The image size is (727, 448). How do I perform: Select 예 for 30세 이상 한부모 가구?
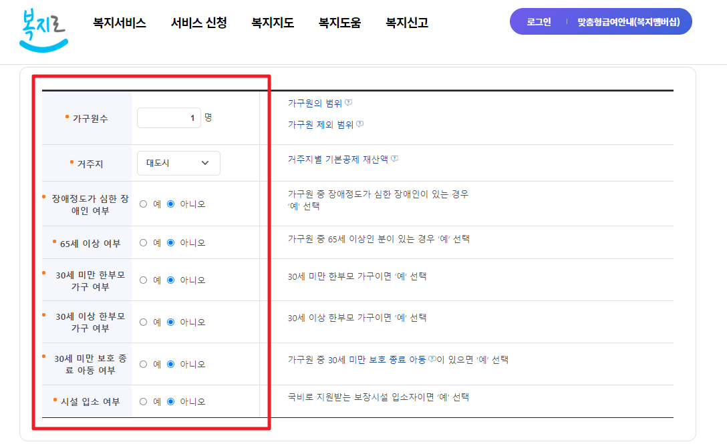pyautogui.click(x=143, y=322)
